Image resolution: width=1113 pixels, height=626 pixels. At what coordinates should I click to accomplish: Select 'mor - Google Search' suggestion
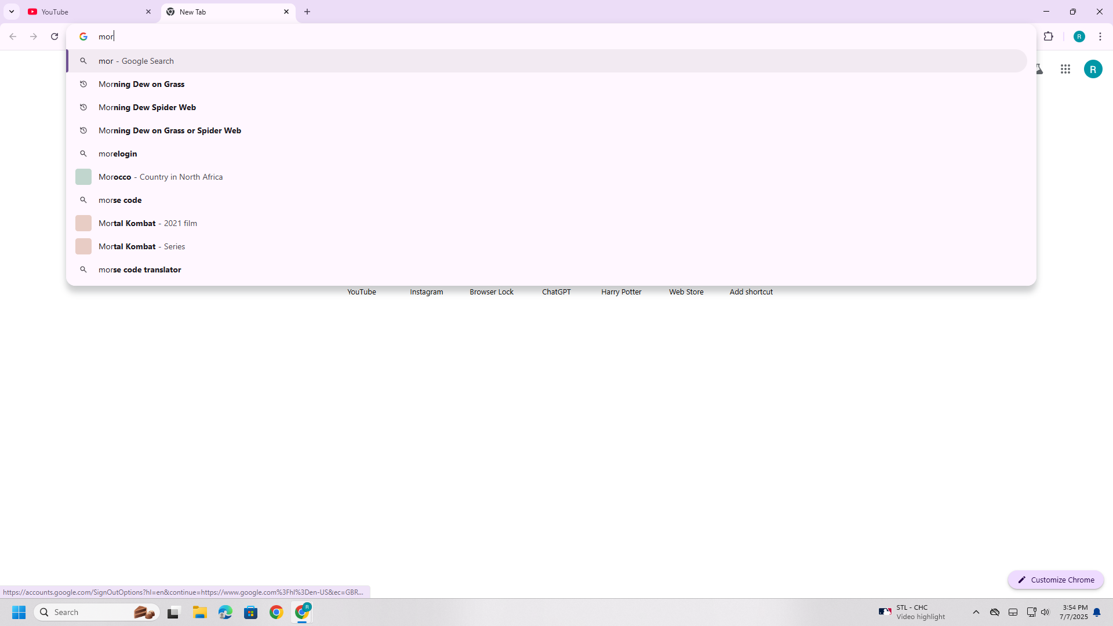(547, 61)
